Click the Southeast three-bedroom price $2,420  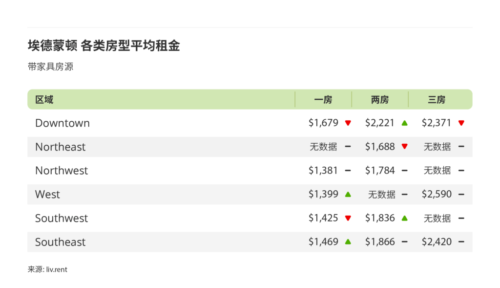437,242
